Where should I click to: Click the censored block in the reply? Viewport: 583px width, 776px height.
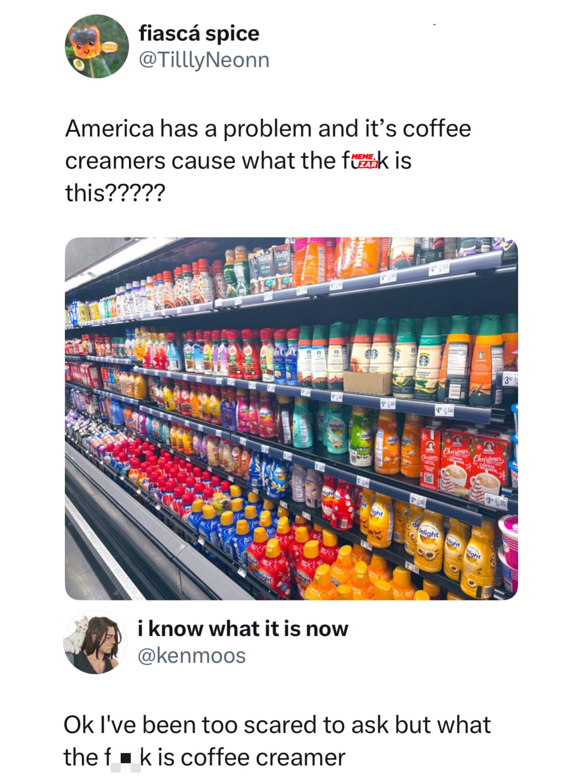click(126, 759)
